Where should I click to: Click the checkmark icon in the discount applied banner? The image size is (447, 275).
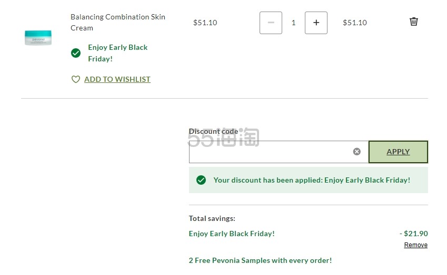pyautogui.click(x=201, y=180)
